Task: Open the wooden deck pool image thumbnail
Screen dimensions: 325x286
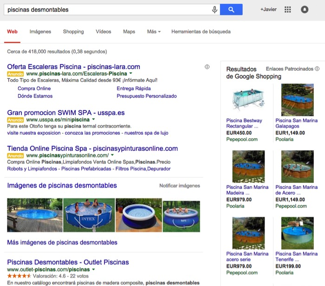Action: (x=35, y=215)
